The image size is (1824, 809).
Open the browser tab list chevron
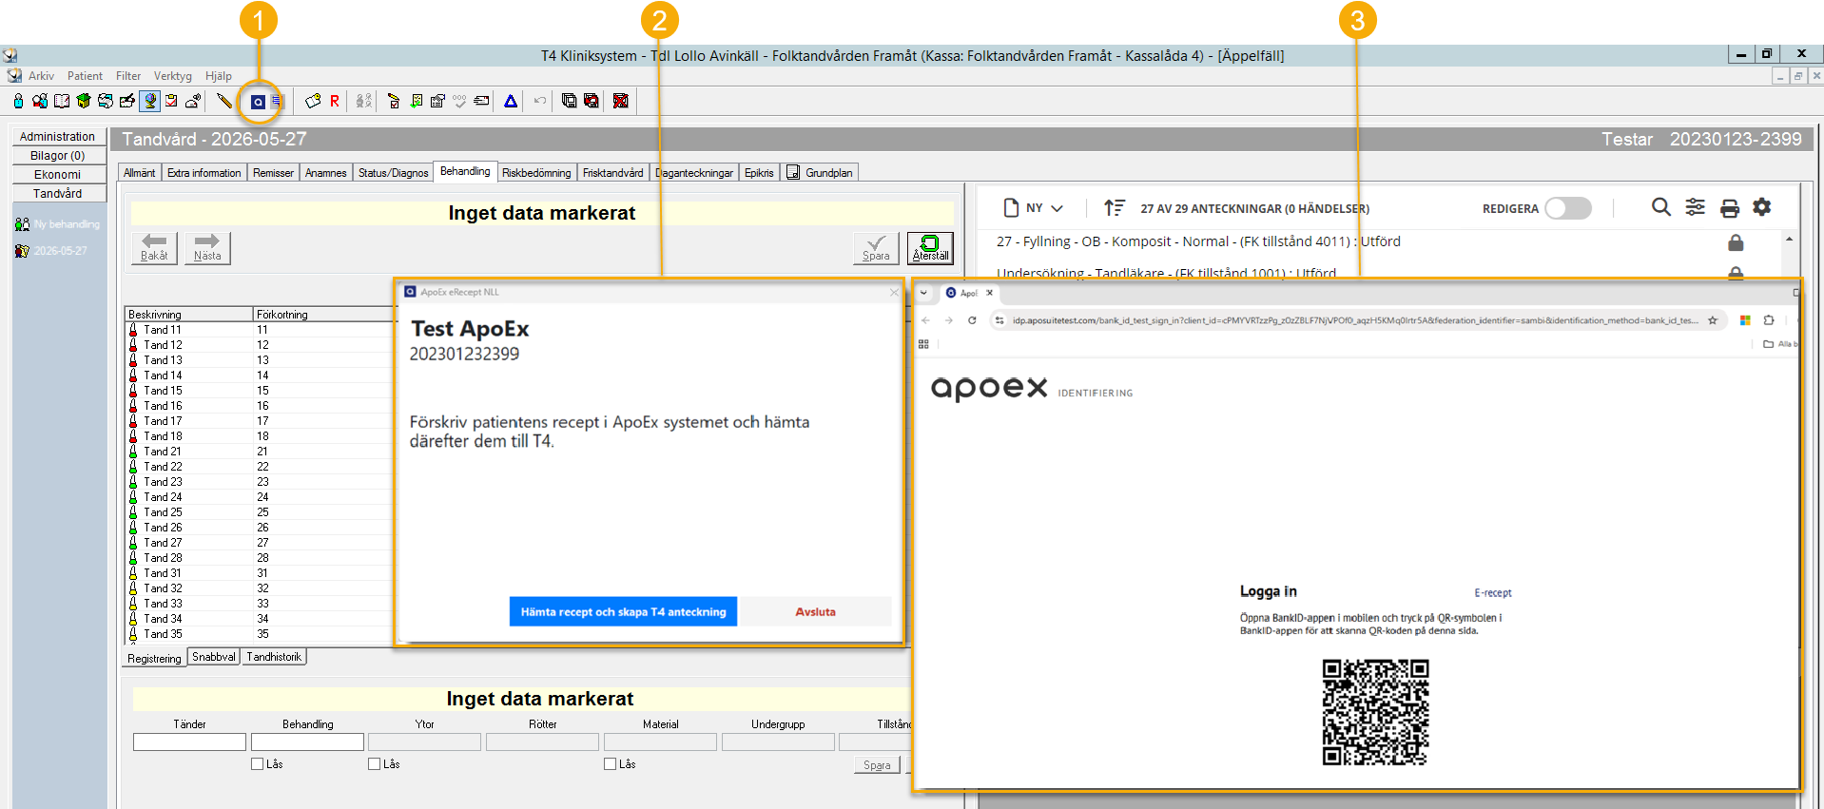click(923, 293)
